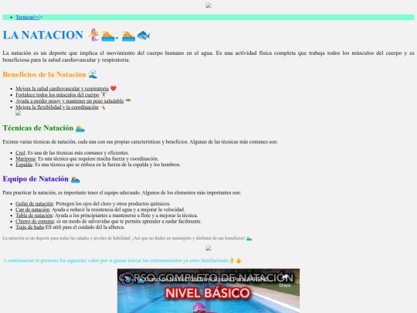Open the Tecnicas navigation link
This screenshot has width=417, height=313.
pos(29,17)
